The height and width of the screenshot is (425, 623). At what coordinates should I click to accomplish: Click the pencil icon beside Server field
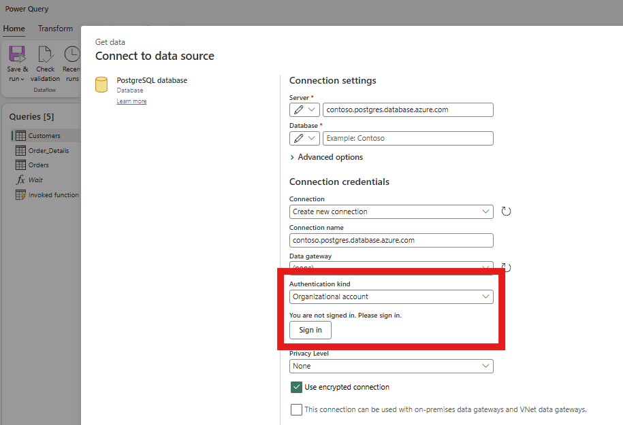coord(298,109)
